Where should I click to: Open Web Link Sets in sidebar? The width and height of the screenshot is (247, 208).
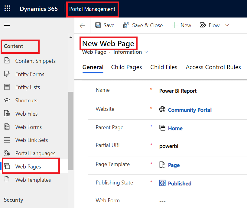[x=31, y=140]
